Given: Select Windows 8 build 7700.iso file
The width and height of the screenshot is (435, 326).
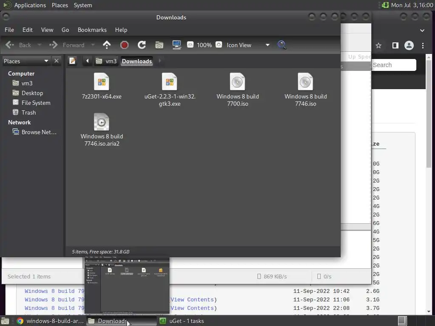Looking at the screenshot, I should pyautogui.click(x=237, y=90).
